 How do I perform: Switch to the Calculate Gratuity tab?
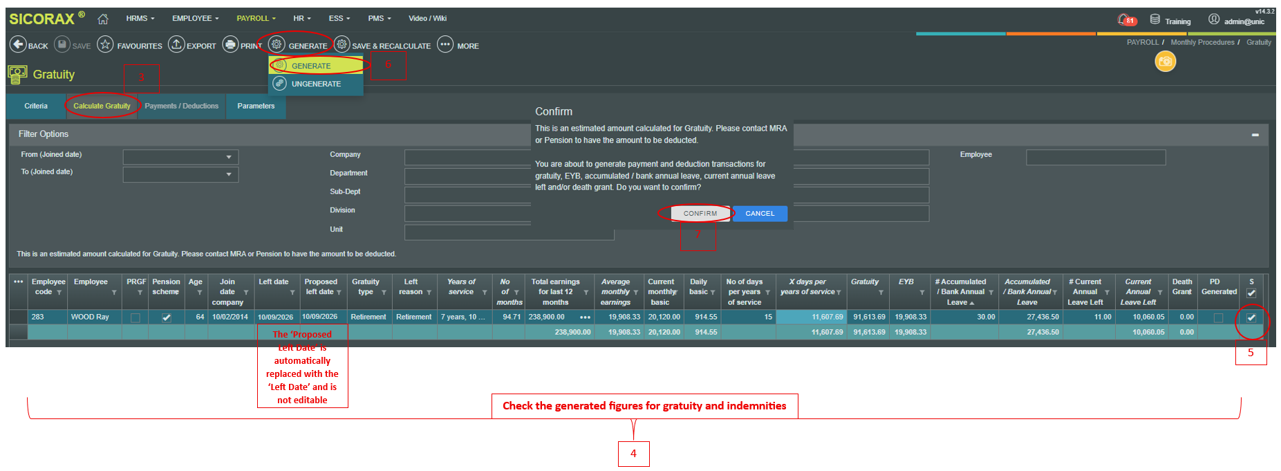(102, 106)
